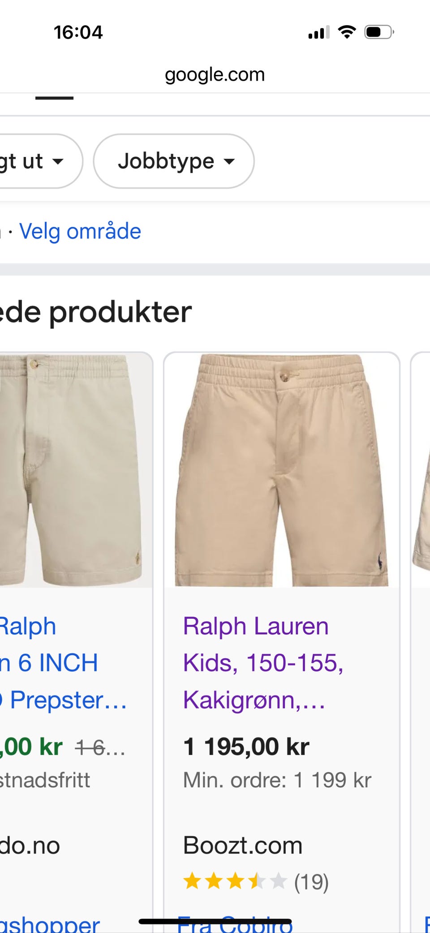
Task: Open the 6 INCH Prepster shorts title
Action: (x=63, y=663)
